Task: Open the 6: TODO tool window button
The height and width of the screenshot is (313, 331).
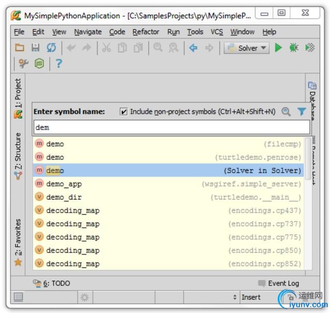Action: pos(52,283)
